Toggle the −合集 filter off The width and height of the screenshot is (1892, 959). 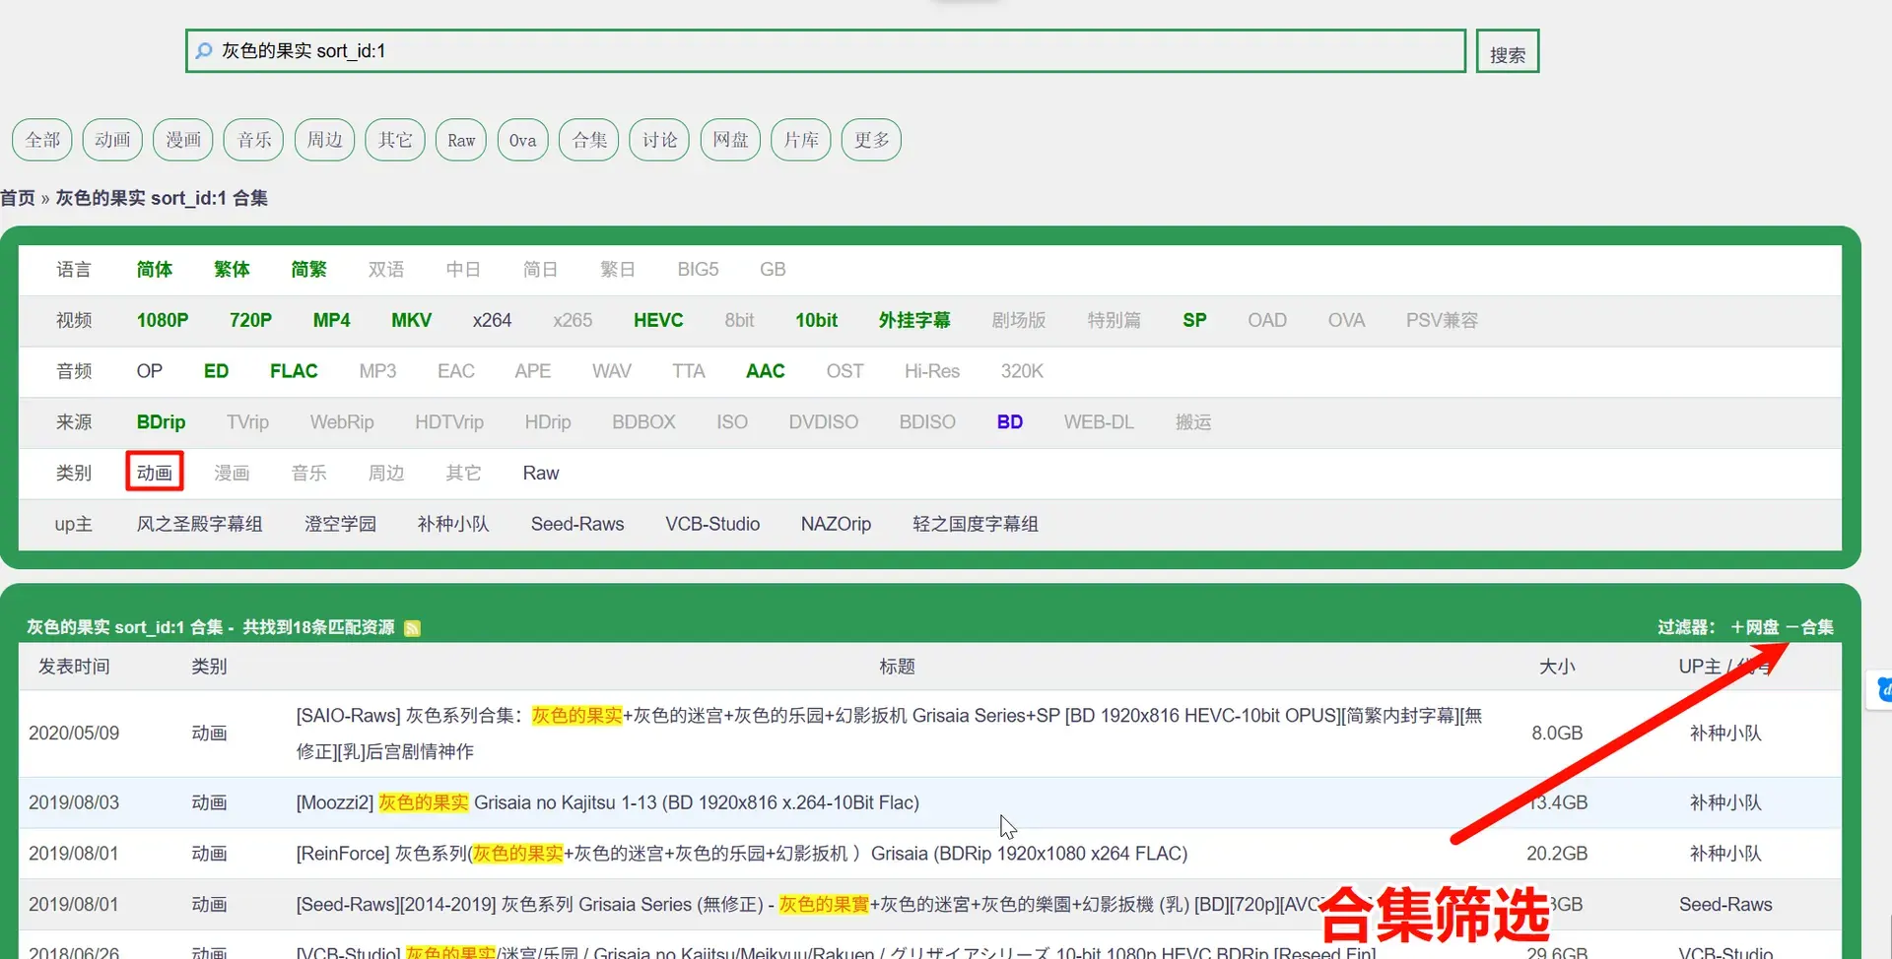click(x=1809, y=627)
